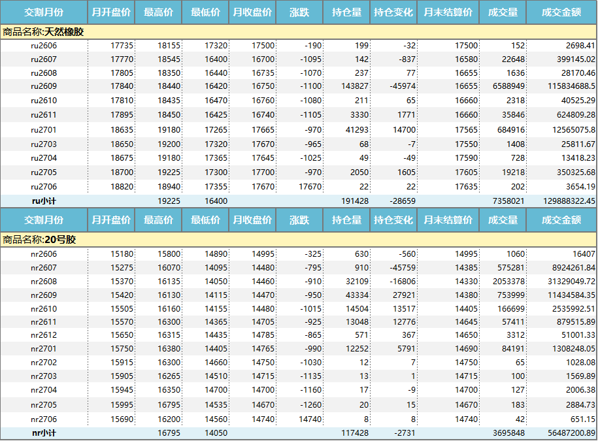
Task: Click the 涨跌 header in the 20号胶 table
Action: [x=299, y=220]
